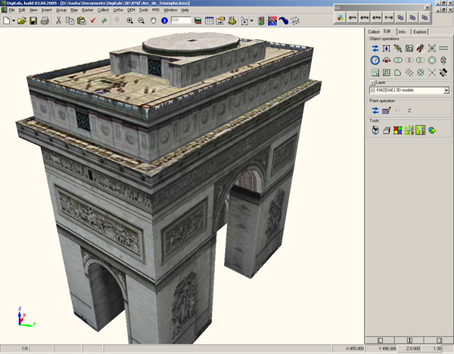Click the edit table pencil icon
This screenshot has height=354, width=454.
387,110
